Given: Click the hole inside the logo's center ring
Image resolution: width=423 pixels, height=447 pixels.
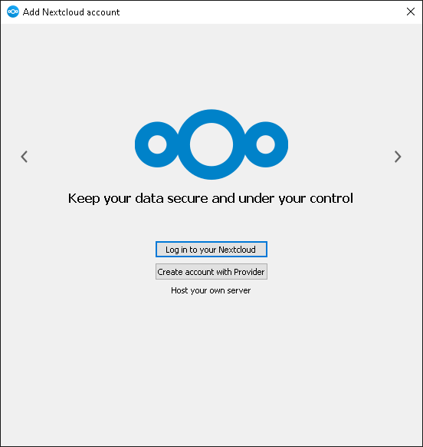Looking at the screenshot, I should 211,144.
